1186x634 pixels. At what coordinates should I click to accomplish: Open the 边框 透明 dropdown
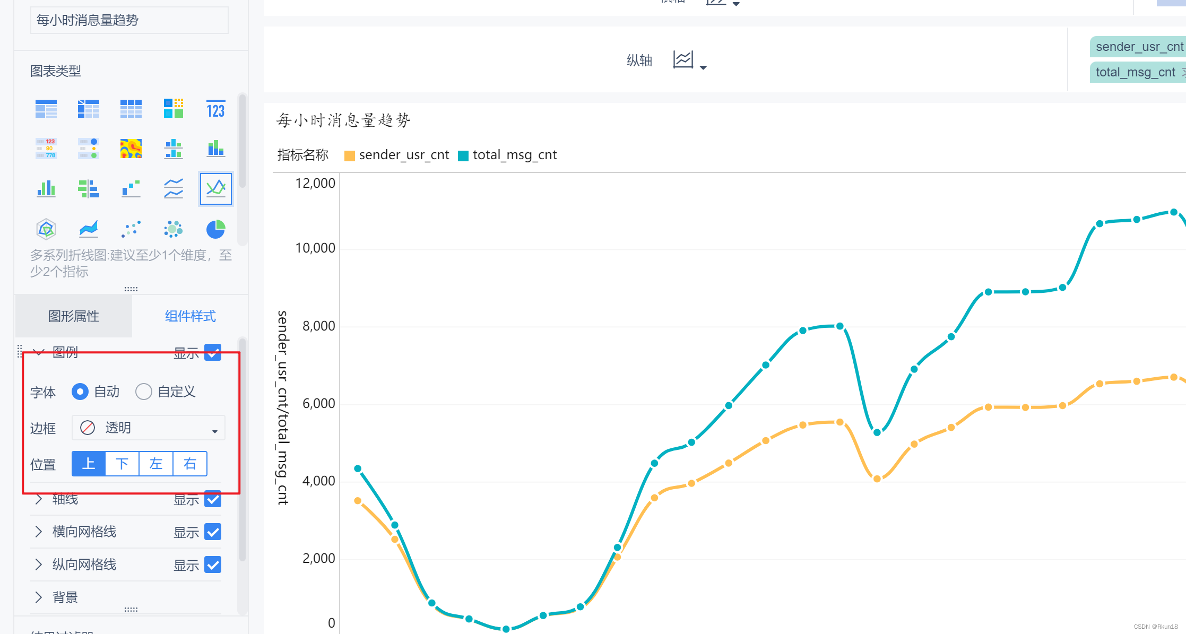click(149, 428)
